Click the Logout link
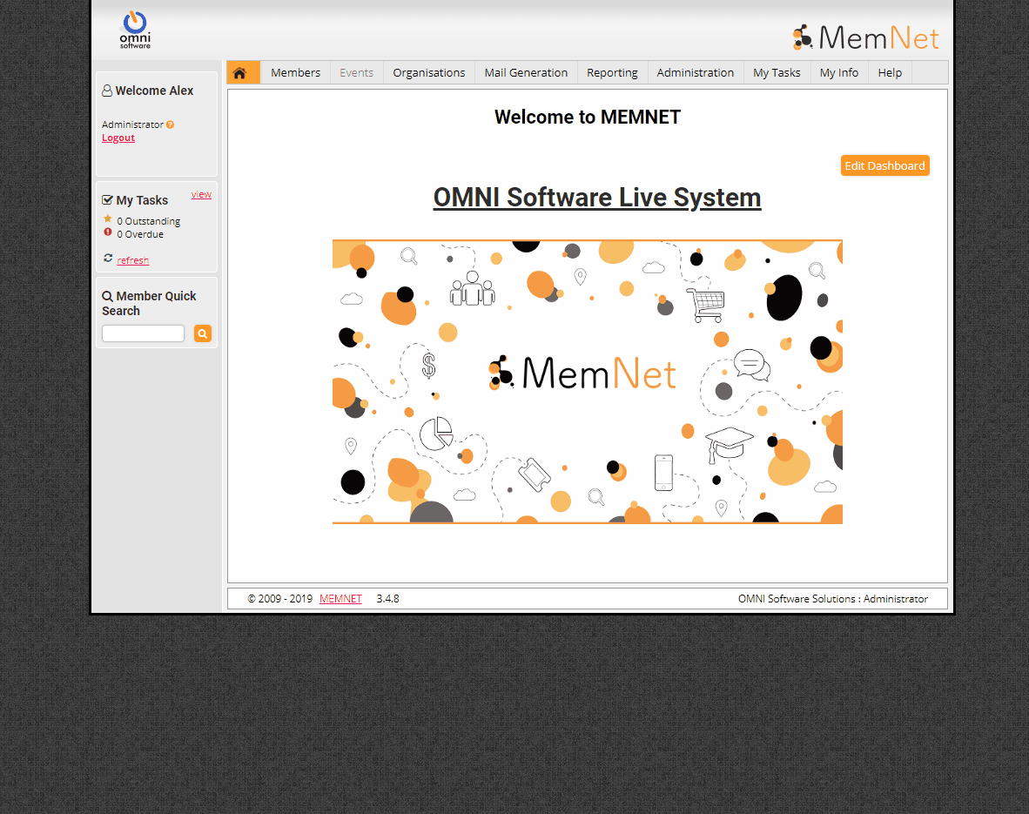 click(x=118, y=138)
